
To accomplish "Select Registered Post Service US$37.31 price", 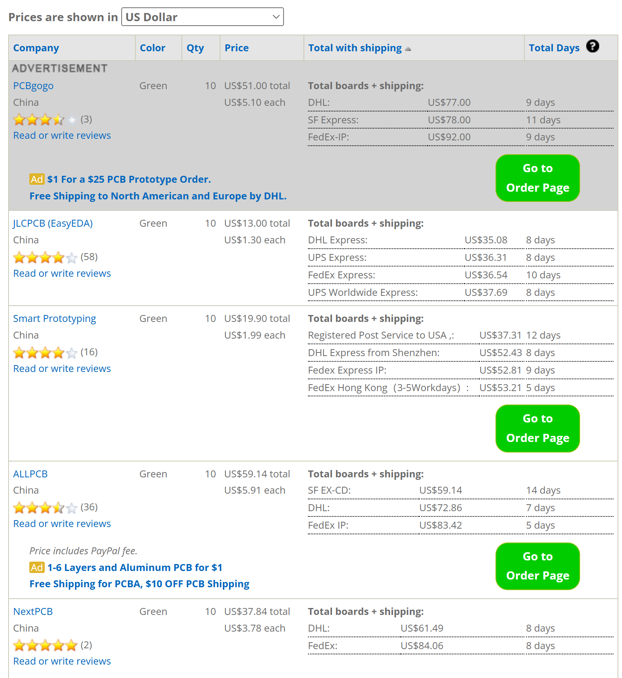I will coord(500,335).
